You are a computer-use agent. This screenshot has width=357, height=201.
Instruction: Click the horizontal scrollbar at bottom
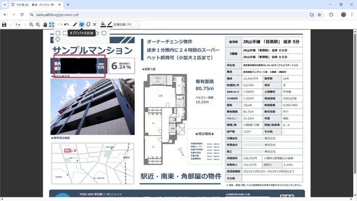point(176,199)
